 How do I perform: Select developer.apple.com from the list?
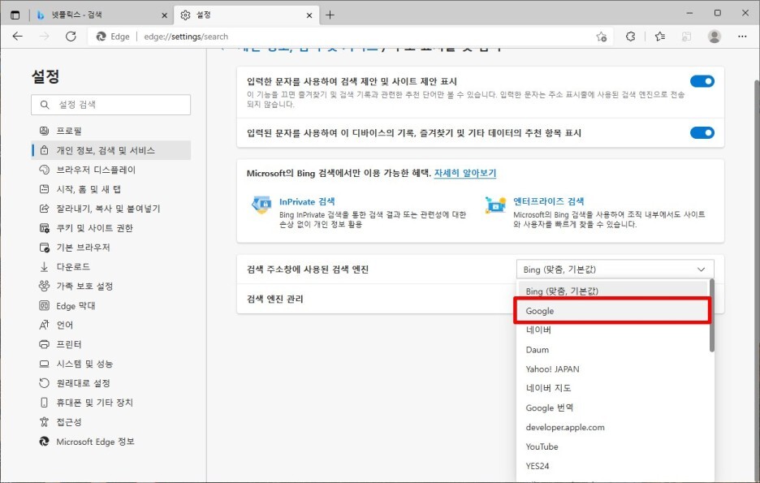point(613,427)
